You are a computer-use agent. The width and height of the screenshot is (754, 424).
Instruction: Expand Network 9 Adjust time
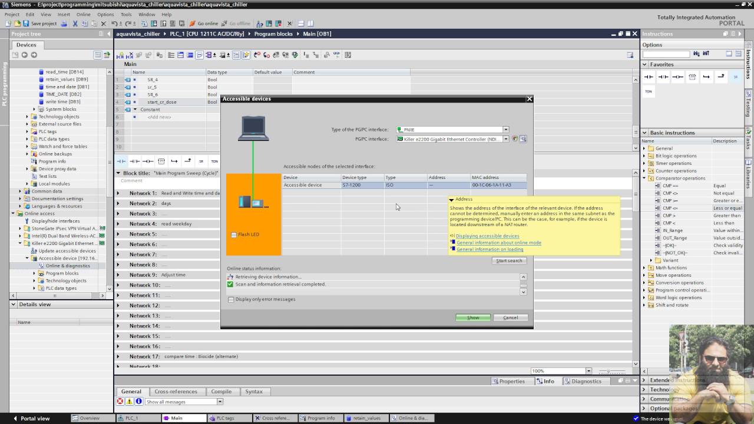click(118, 275)
